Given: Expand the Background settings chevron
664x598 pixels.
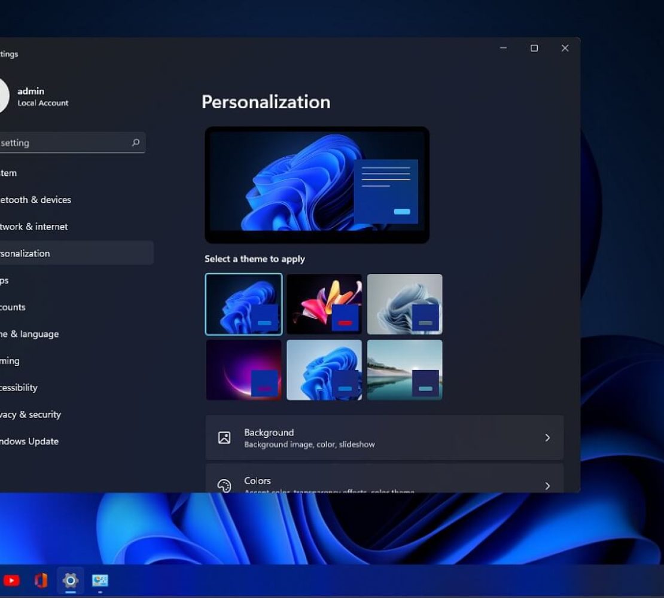Looking at the screenshot, I should pos(547,438).
